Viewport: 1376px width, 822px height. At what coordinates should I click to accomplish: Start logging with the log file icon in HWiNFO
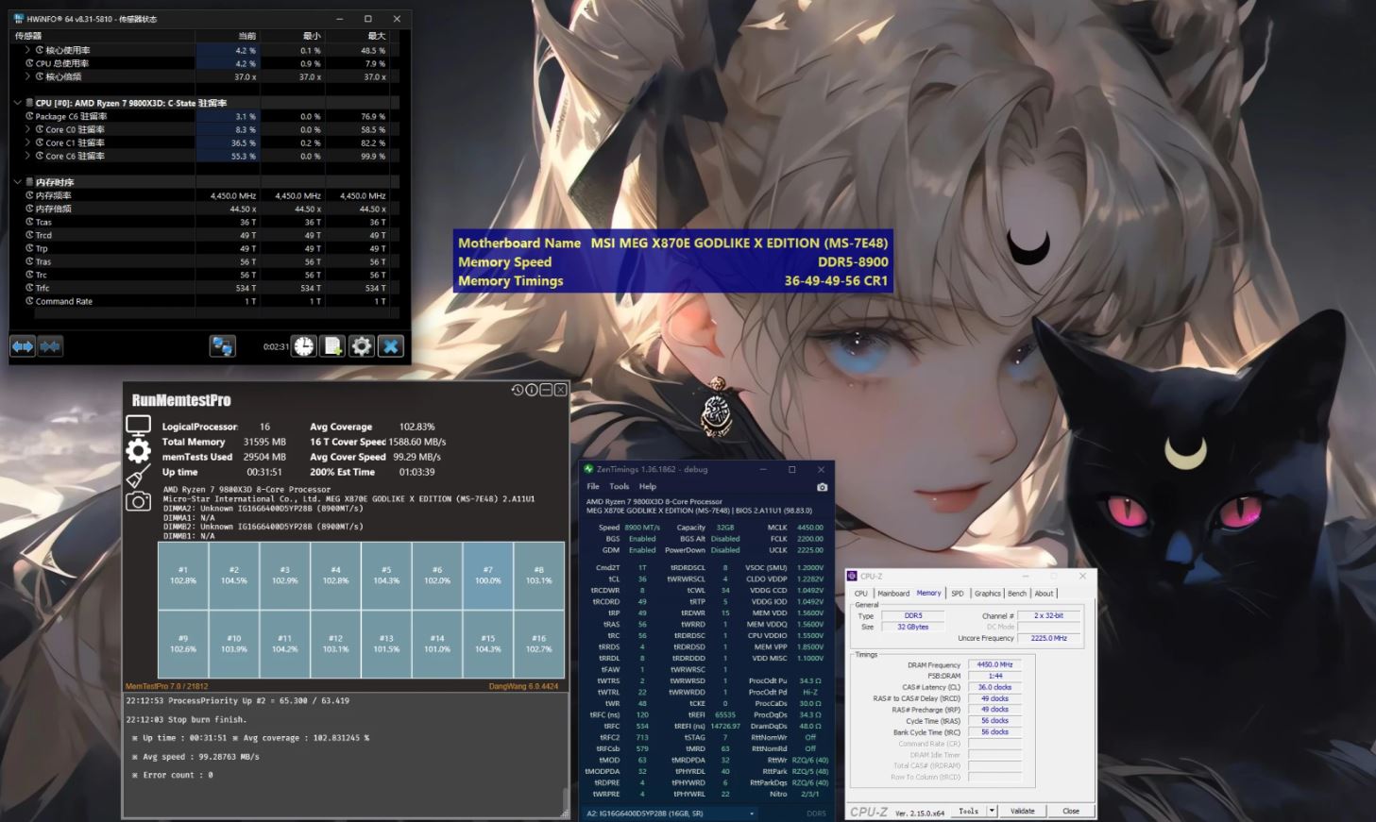click(331, 345)
